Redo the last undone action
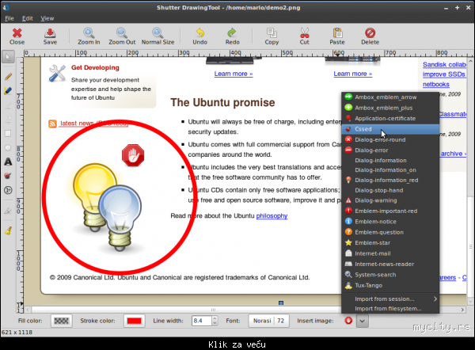Image resolution: width=475 pixels, height=350 pixels. pyautogui.click(x=232, y=36)
